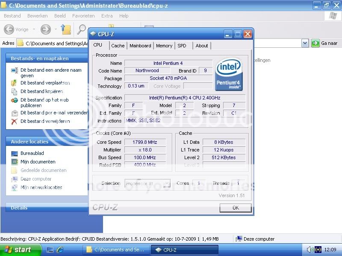Open the Bestand menu
This screenshot has width=342, height=256.
tap(12, 16)
